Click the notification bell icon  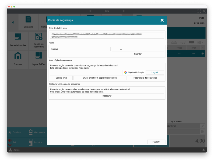tap(204, 150)
